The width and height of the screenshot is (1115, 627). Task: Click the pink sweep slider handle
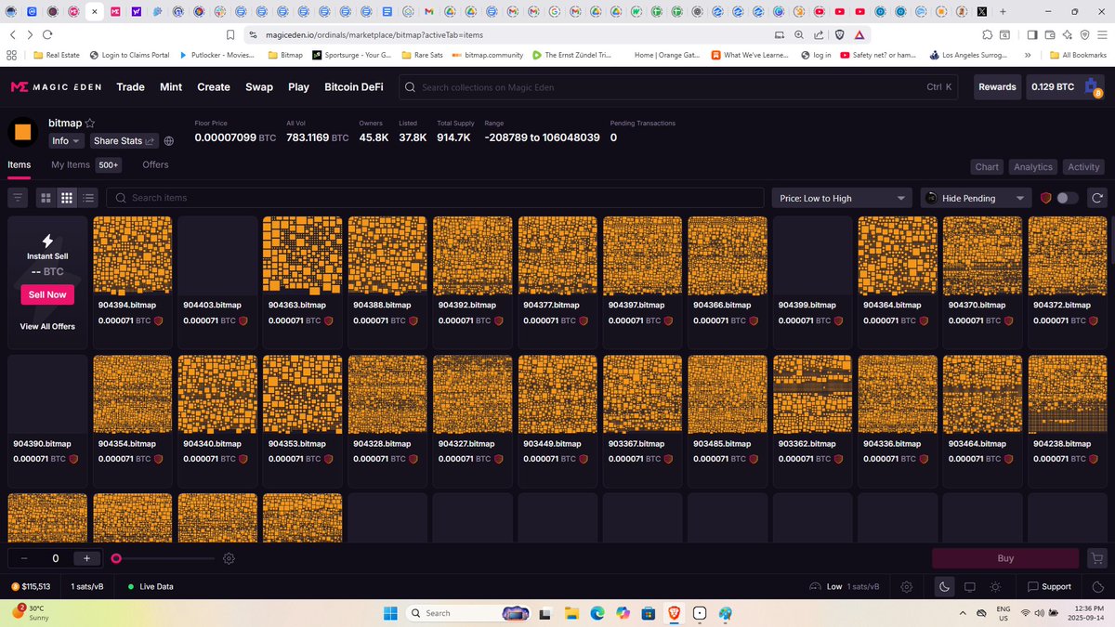[x=116, y=558]
